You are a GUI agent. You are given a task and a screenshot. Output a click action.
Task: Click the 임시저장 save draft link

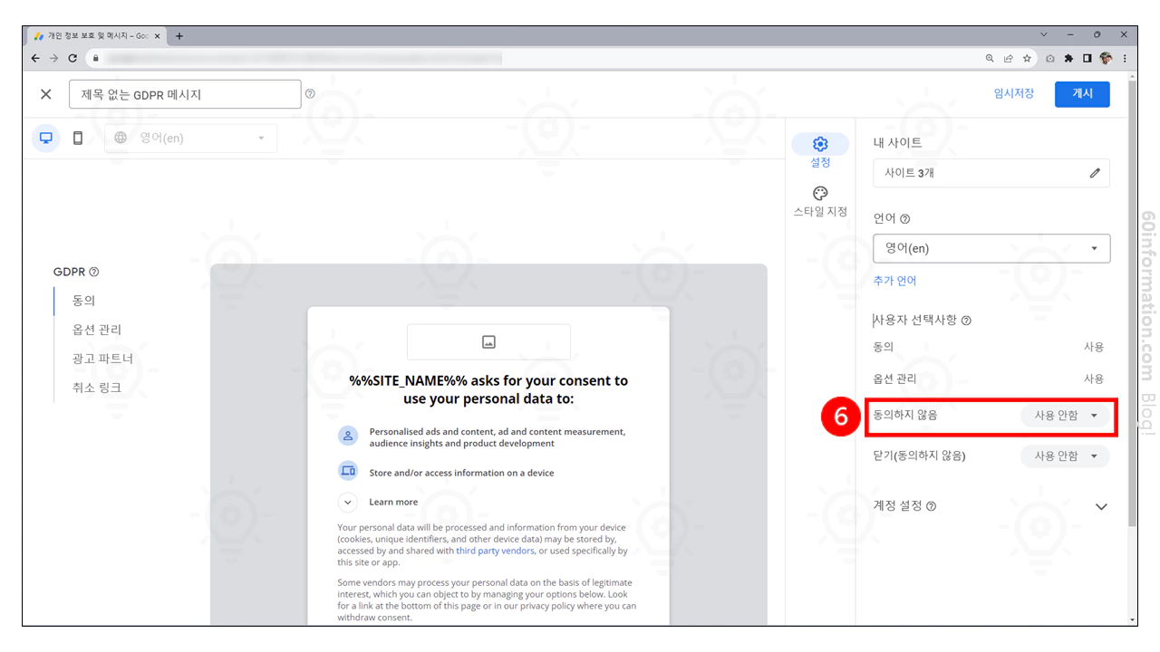pyautogui.click(x=1013, y=93)
